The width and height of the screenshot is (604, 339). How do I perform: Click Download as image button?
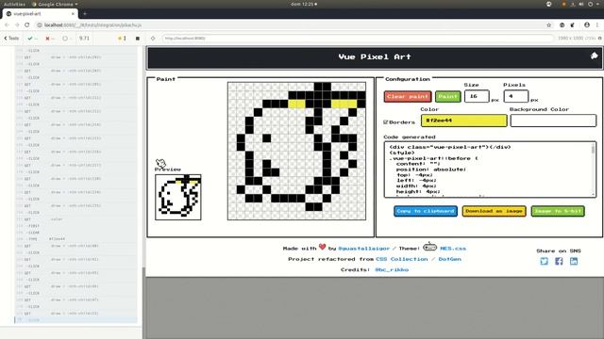494,211
